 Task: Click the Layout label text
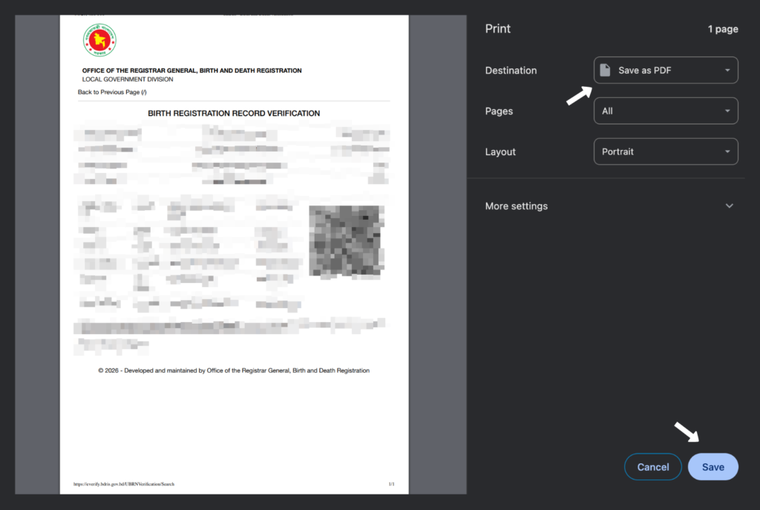pyautogui.click(x=500, y=151)
